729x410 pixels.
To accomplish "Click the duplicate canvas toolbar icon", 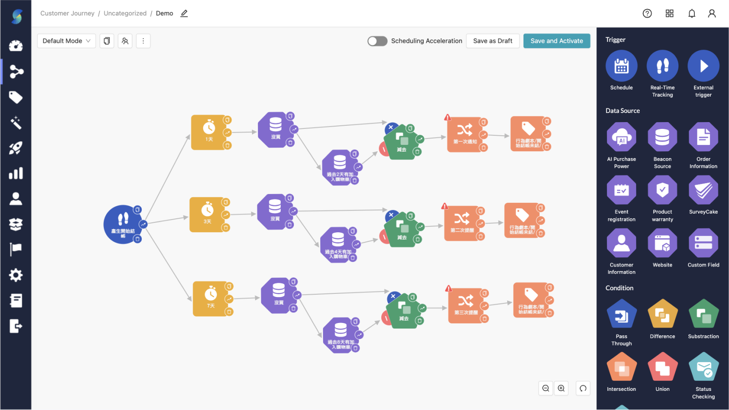I will (107, 41).
